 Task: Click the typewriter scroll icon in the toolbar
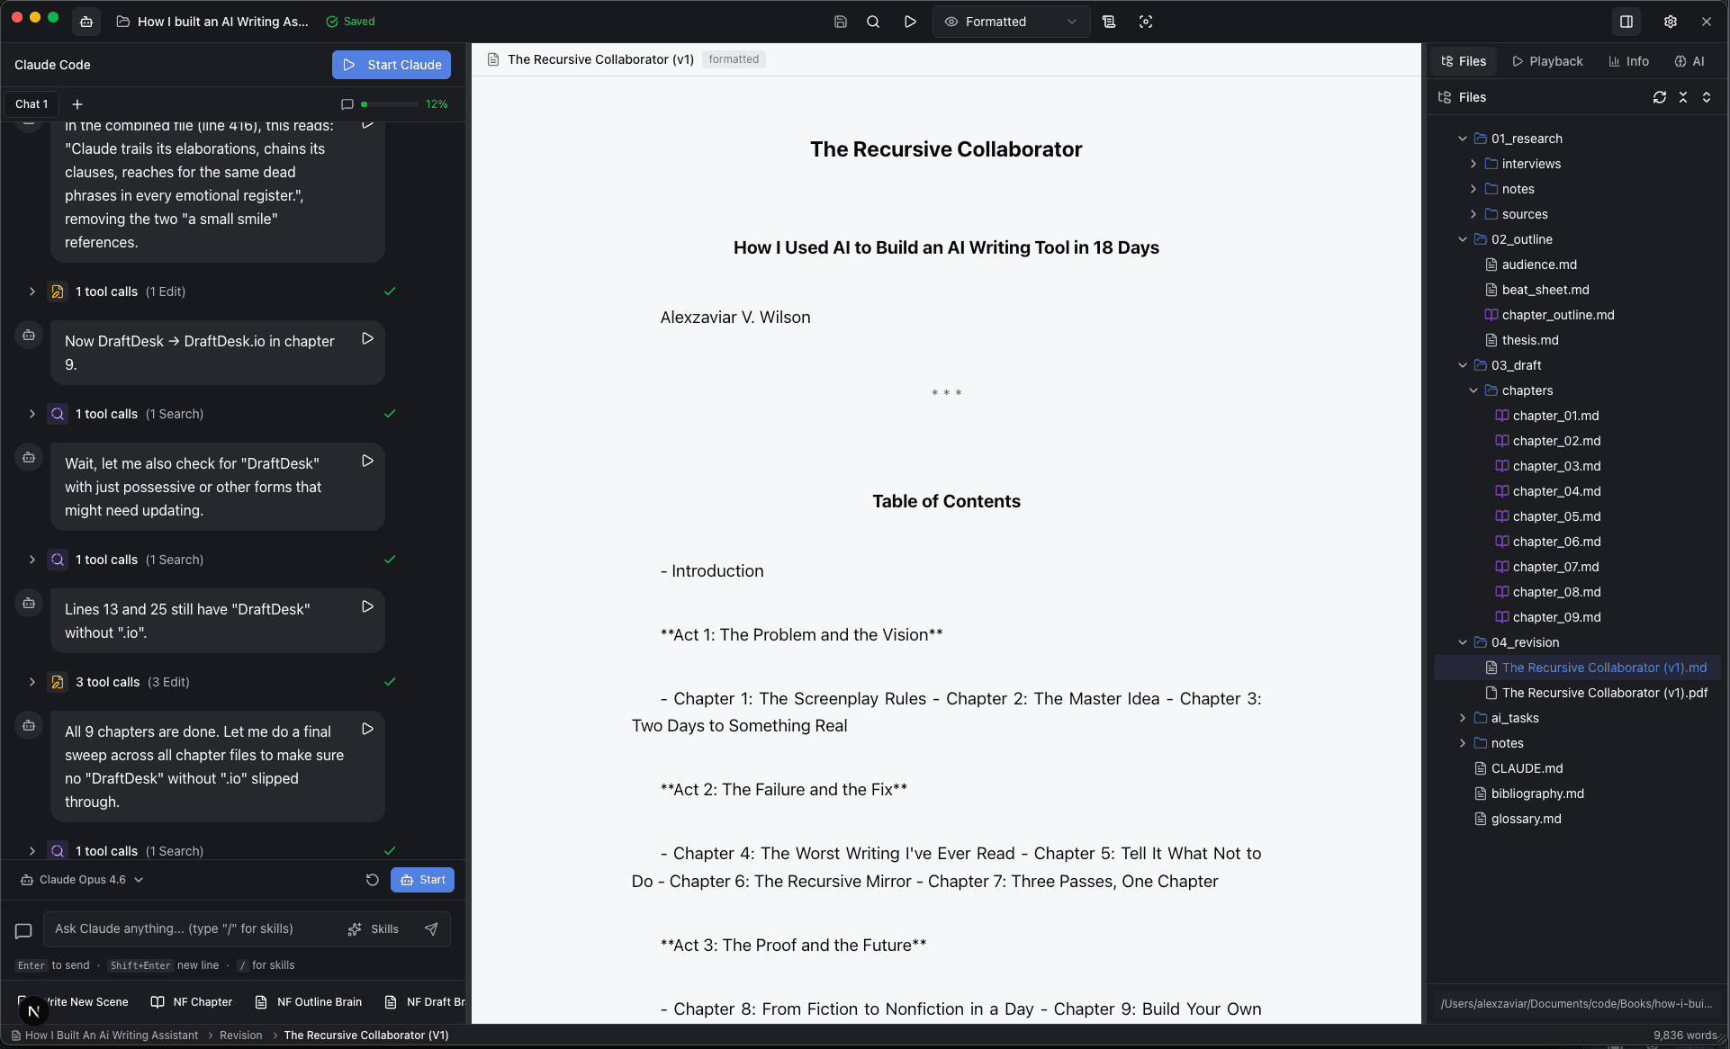click(1109, 21)
